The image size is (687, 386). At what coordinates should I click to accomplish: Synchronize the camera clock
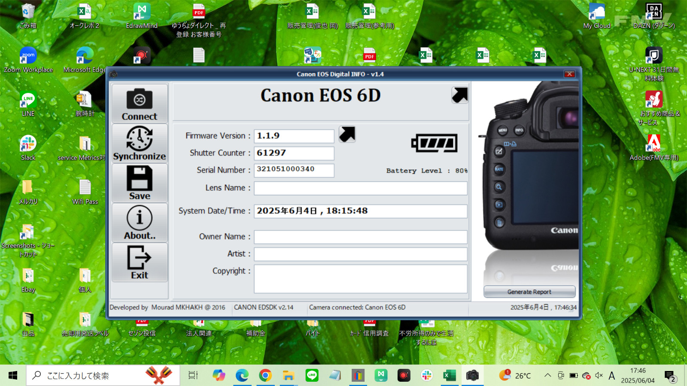pos(140,143)
